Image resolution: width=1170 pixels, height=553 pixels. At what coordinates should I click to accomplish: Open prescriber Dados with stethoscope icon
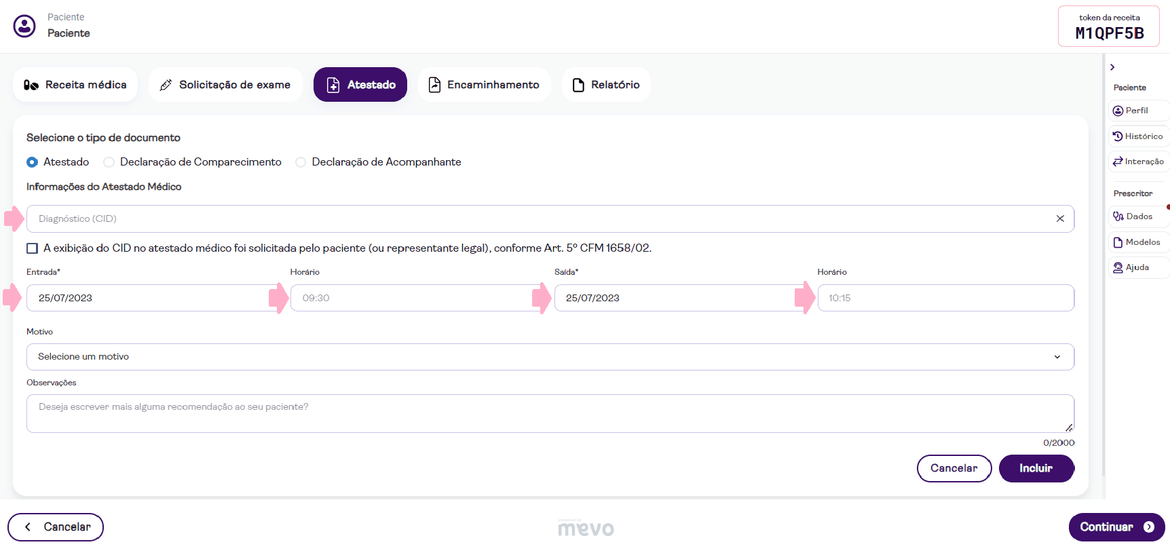[1118, 216]
